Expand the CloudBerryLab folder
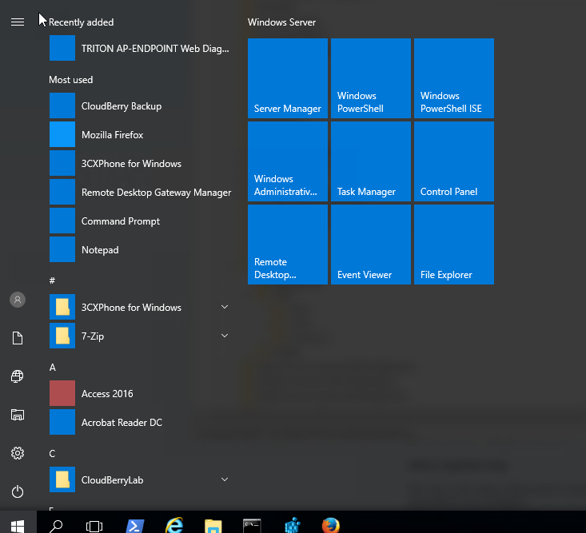 pos(225,480)
